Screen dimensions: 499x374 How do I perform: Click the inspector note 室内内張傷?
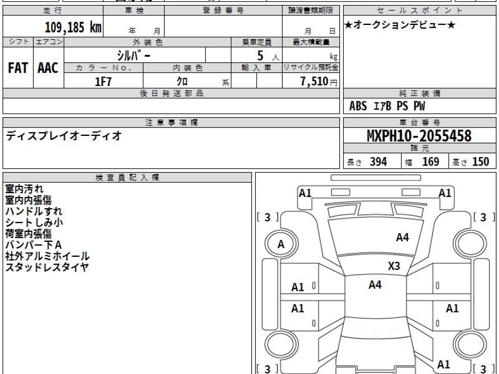click(28, 200)
